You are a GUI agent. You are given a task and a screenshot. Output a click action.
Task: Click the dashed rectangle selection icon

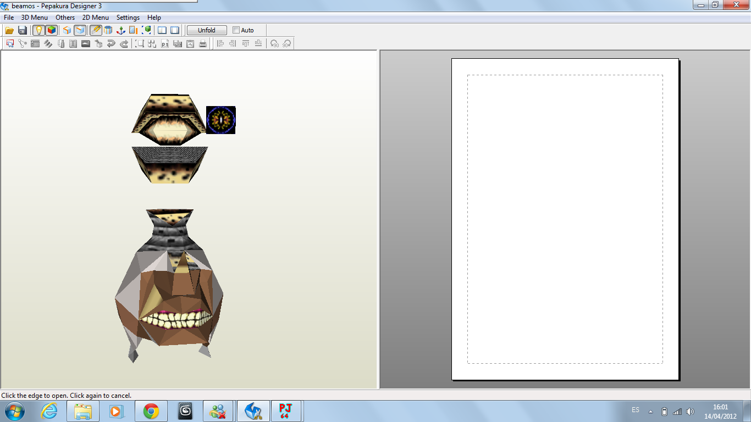coord(140,43)
